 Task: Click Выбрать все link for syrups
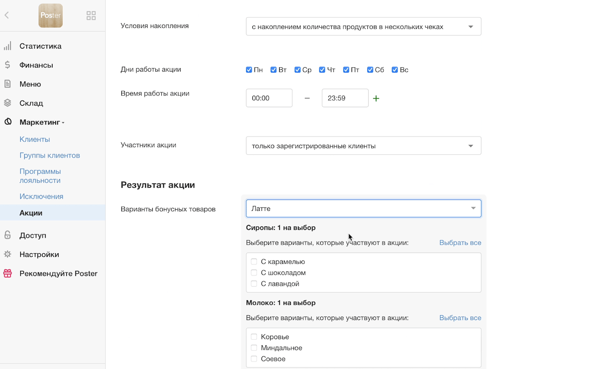[460, 243]
